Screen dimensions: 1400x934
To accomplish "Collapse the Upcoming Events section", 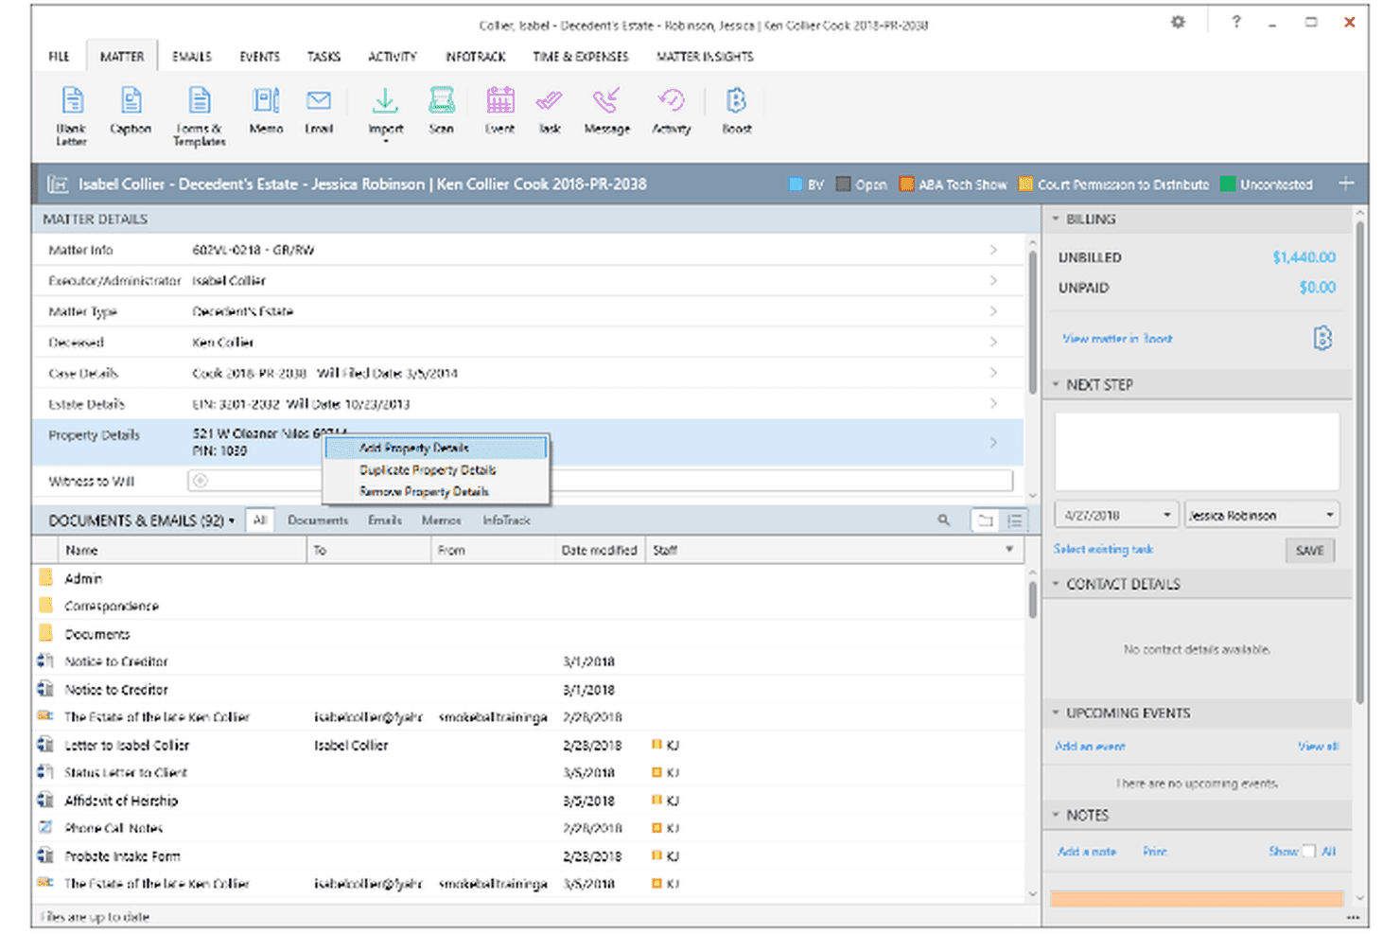I will coord(1056,713).
